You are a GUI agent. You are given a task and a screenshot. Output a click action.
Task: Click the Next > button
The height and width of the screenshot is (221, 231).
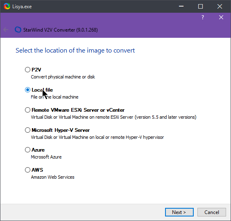[179, 212]
